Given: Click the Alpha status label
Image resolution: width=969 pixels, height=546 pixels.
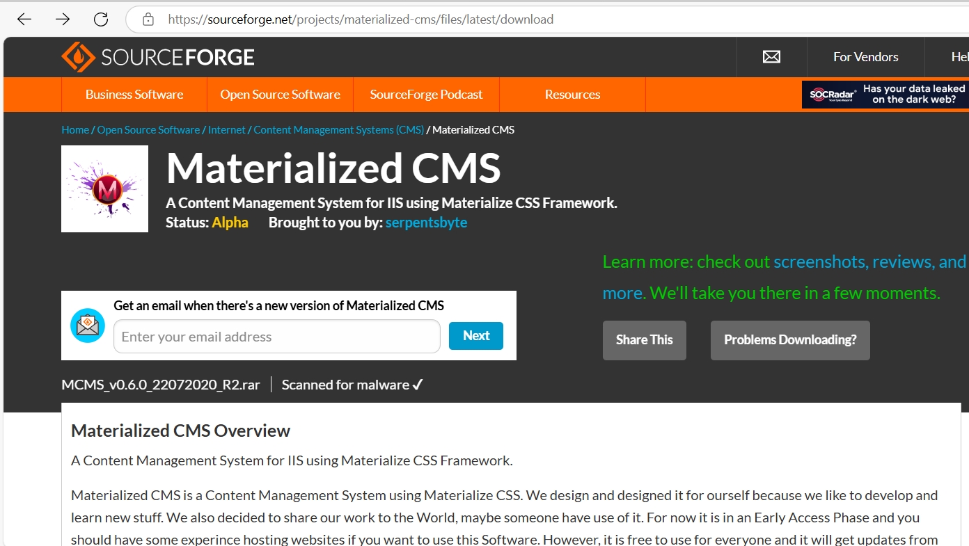Looking at the screenshot, I should [x=230, y=223].
